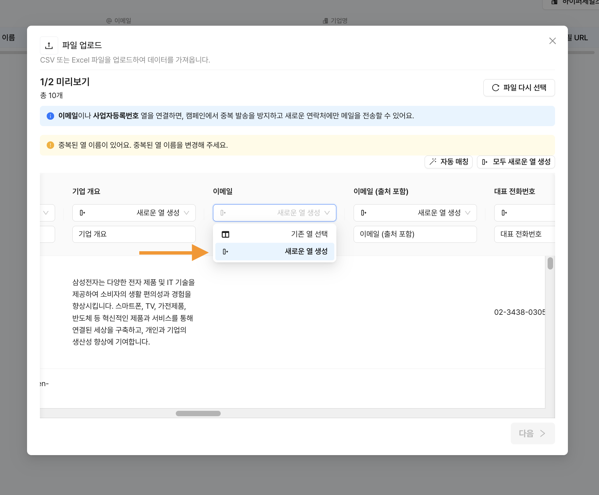
Task: Click the table columns icon in the menu
Action: pos(225,234)
